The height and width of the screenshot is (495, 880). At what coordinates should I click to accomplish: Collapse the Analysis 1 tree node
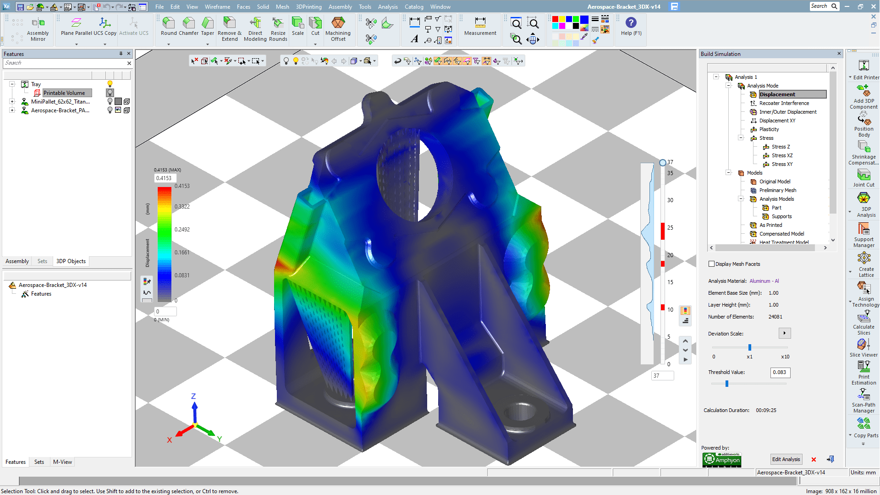click(716, 77)
